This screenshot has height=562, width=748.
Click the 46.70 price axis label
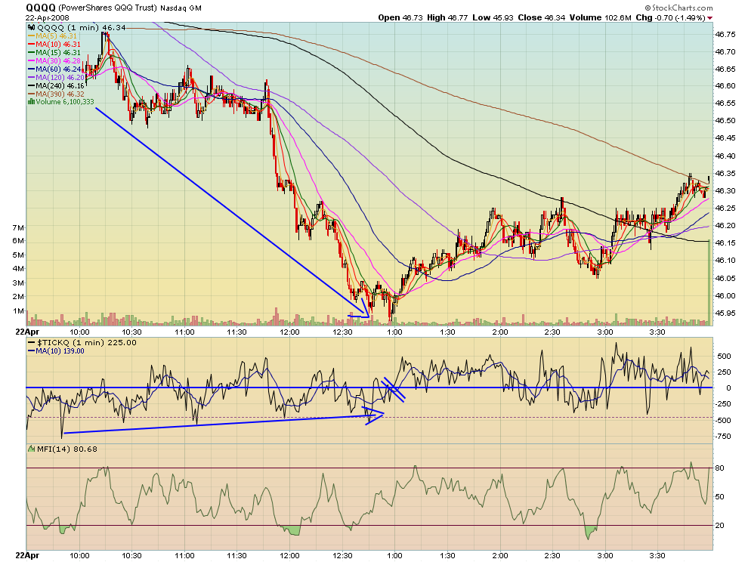click(x=725, y=51)
